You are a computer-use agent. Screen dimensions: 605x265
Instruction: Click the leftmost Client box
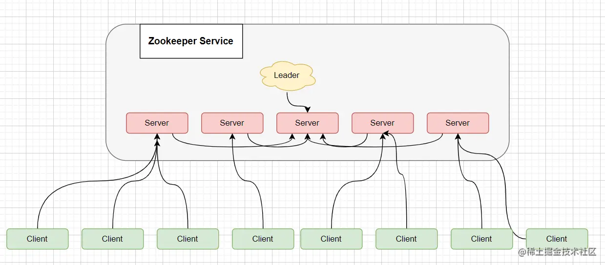tap(38, 239)
